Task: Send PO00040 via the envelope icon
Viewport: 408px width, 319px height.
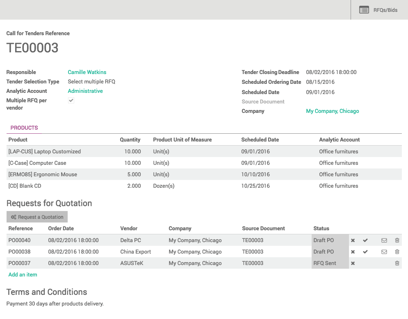Action: pyautogui.click(x=384, y=240)
